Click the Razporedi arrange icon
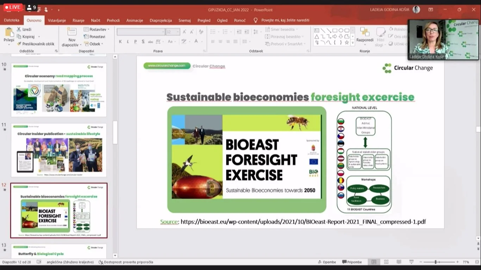The image size is (481, 270). (365, 32)
